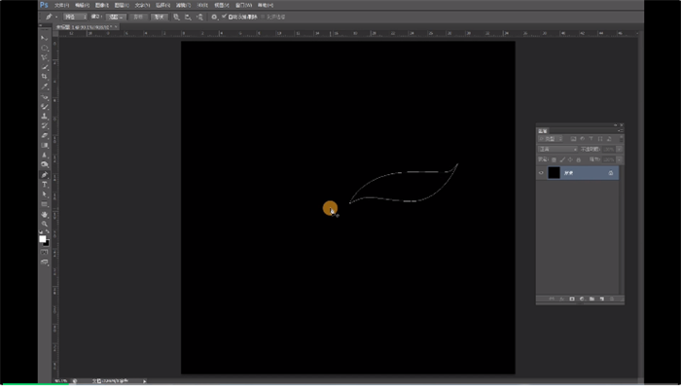Open the pen options gear menu
The width and height of the screenshot is (681, 386).
click(x=215, y=17)
